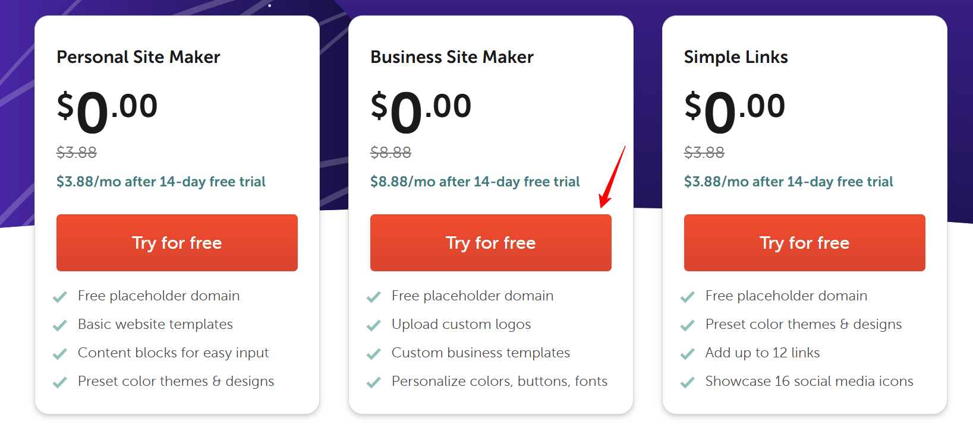Click Try for free under Simple Links
This screenshot has width=973, height=431.
pos(804,243)
